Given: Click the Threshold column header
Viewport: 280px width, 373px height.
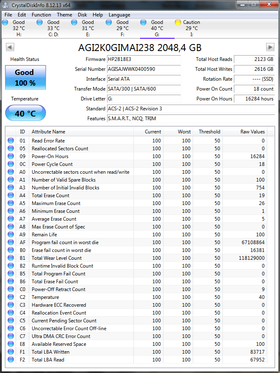Looking at the screenshot, I should pyautogui.click(x=208, y=132).
